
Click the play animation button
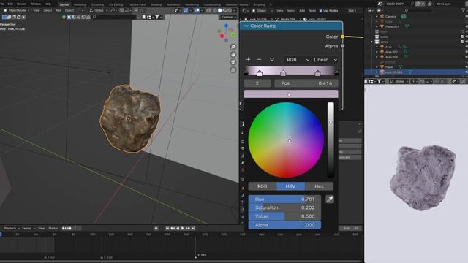tap(183, 228)
